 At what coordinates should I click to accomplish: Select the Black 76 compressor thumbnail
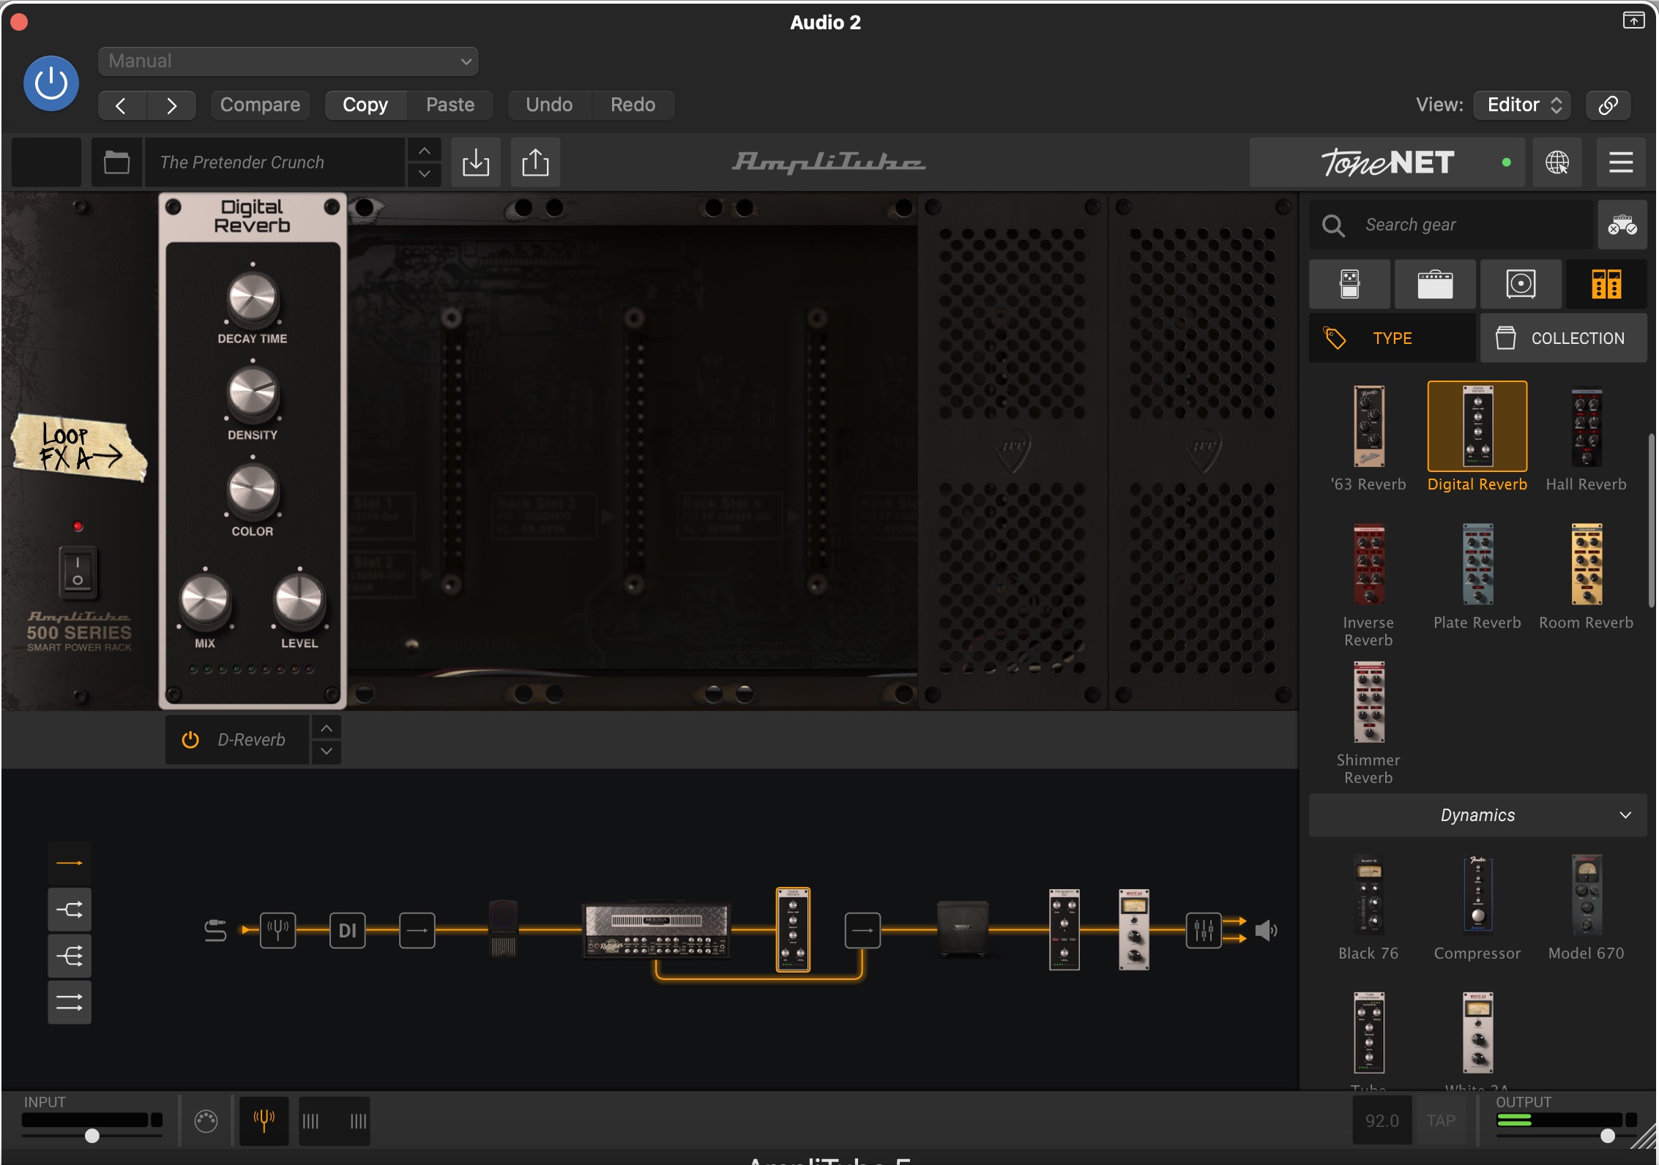(1368, 895)
